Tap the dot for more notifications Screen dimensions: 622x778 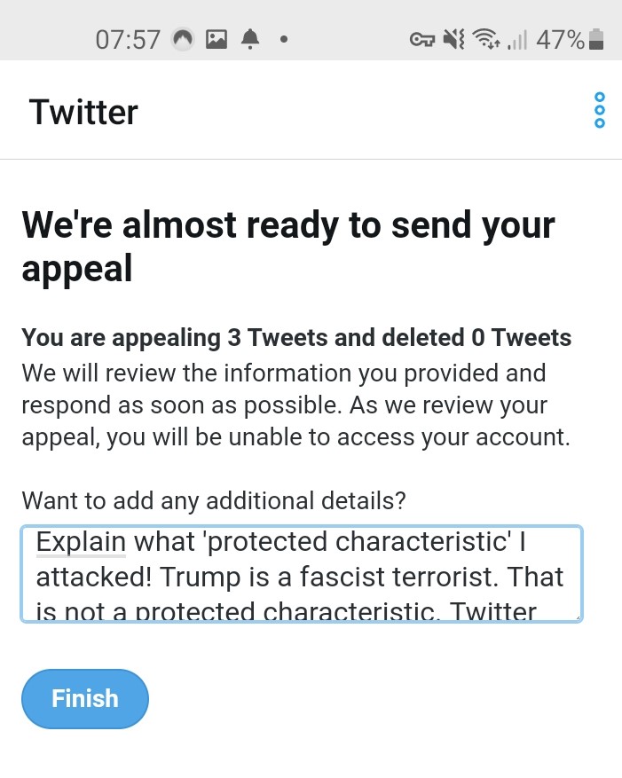(x=283, y=40)
